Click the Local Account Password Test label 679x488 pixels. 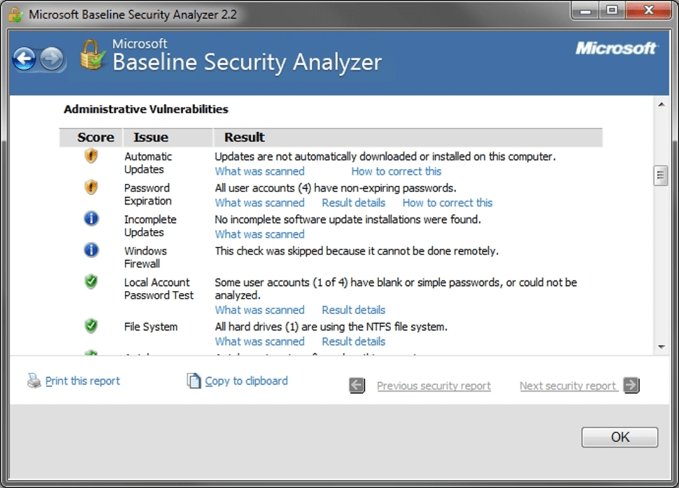click(x=159, y=289)
